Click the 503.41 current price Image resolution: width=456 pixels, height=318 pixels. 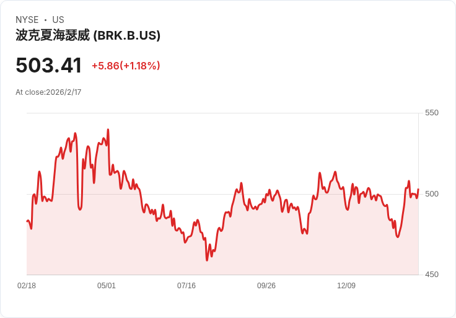tap(48, 66)
